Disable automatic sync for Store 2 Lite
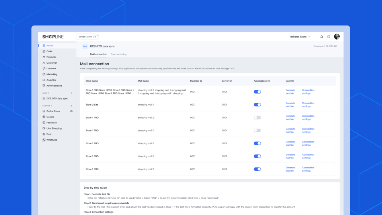382x215 pixels. click(x=257, y=105)
